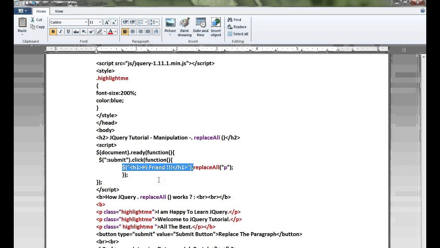The image size is (440, 248).
Task: Apply the text highlight color
Action: pos(100,32)
